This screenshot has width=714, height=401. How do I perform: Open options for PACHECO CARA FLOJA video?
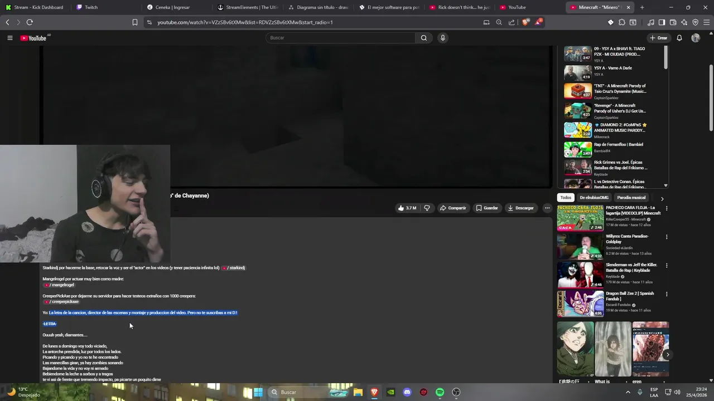pyautogui.click(x=667, y=208)
